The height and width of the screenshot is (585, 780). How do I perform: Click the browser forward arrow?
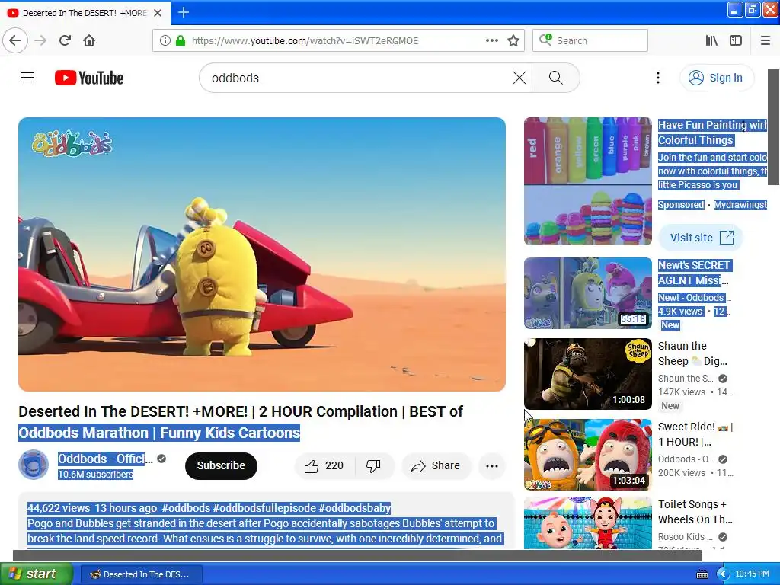point(40,40)
